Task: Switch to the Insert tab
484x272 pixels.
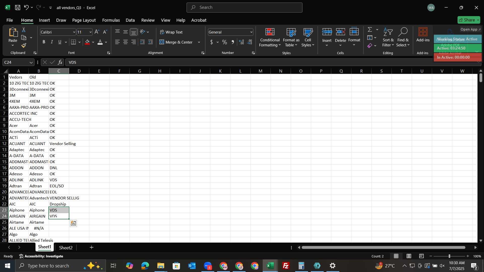Action: (44, 20)
